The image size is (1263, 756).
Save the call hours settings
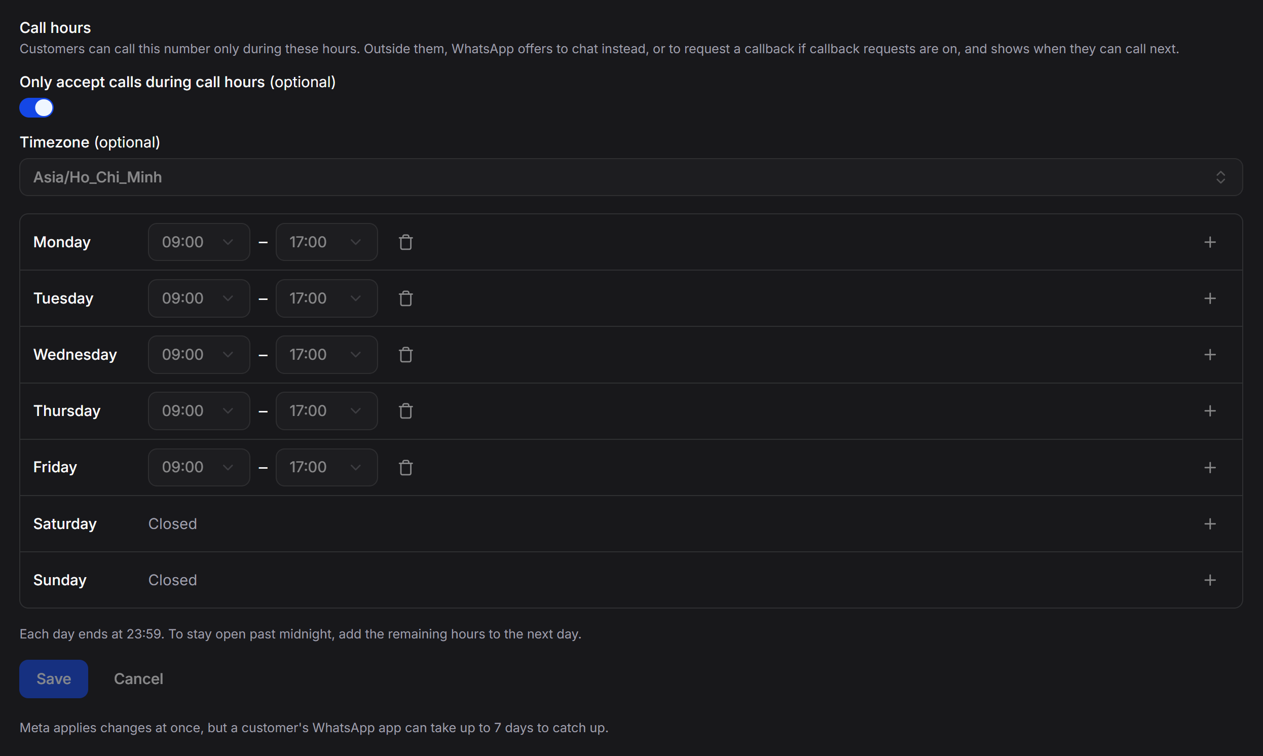pyautogui.click(x=54, y=678)
